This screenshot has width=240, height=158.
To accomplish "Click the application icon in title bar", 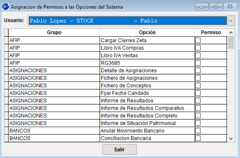I will 5,7.
